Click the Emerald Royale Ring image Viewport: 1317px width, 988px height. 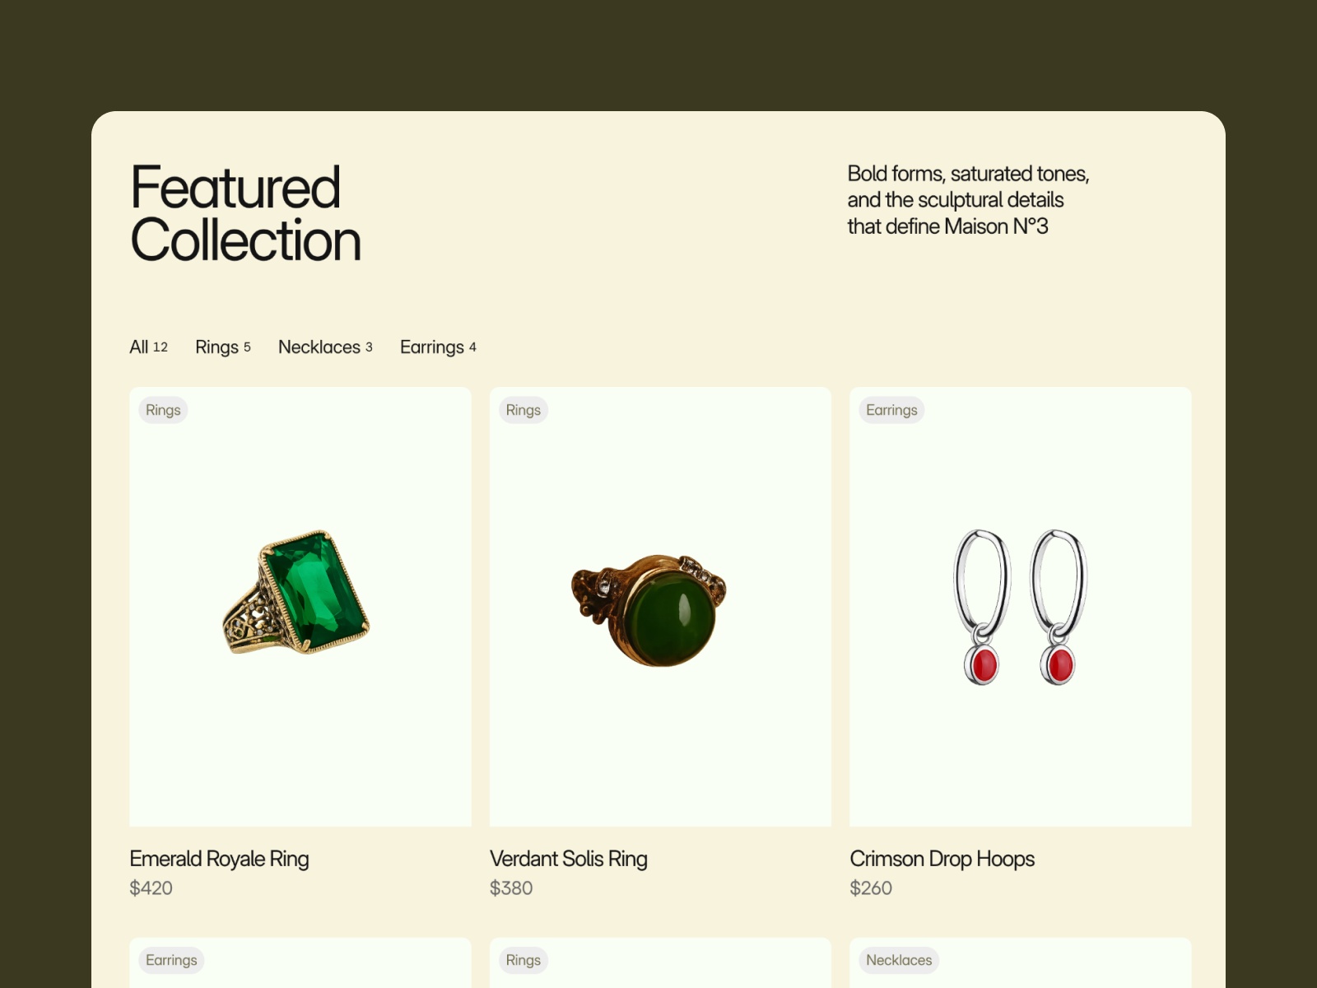pos(300,593)
